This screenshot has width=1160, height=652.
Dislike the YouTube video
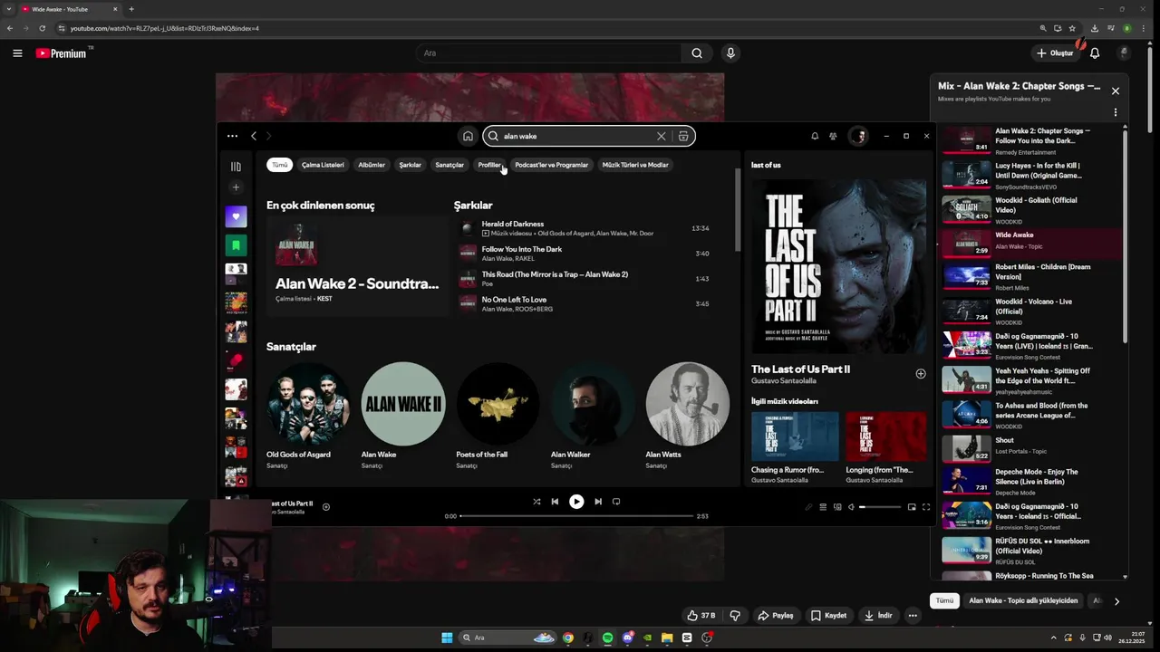coord(735,616)
